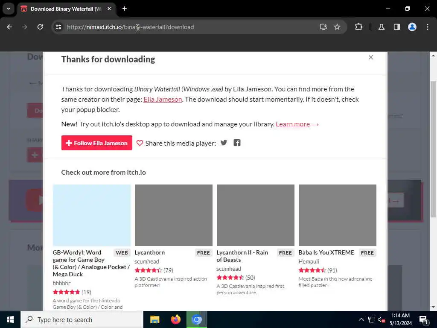The height and width of the screenshot is (328, 437).
Task: Bookmark this page with star icon
Action: pos(337,27)
